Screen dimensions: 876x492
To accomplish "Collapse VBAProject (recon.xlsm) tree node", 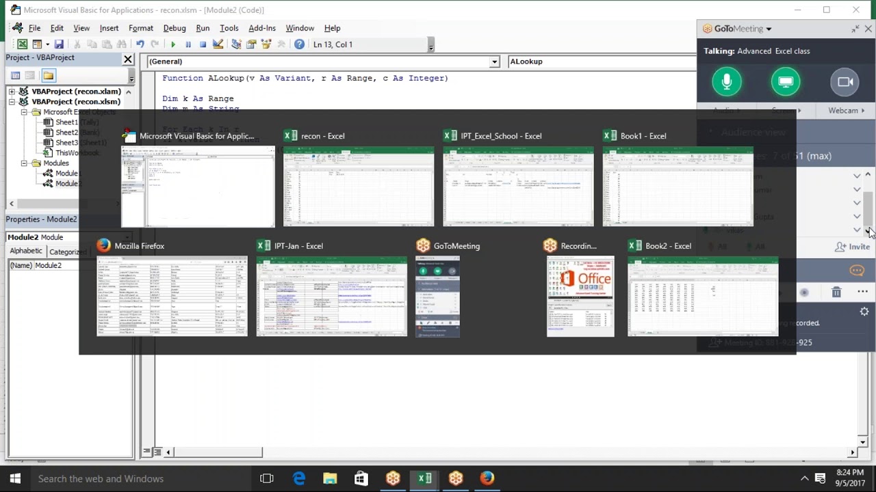I will (x=12, y=102).
